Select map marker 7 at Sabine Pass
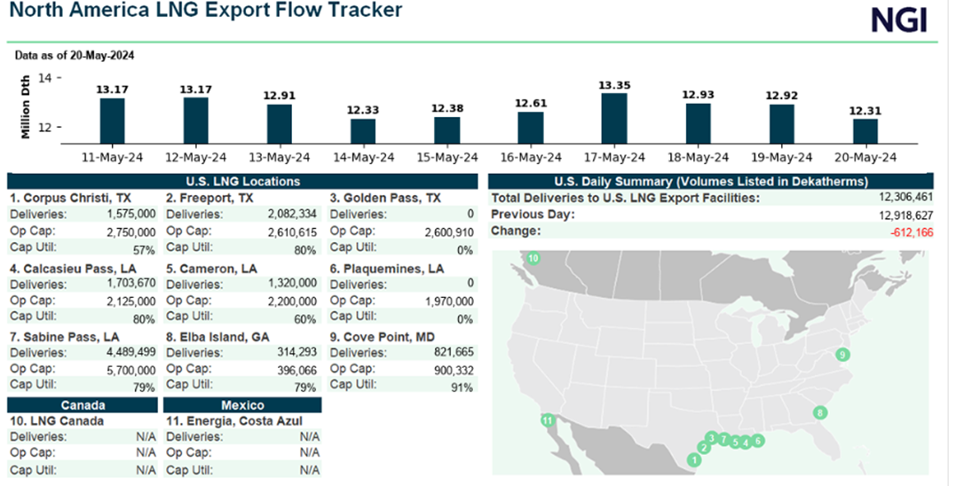The width and height of the screenshot is (956, 486). 723,439
